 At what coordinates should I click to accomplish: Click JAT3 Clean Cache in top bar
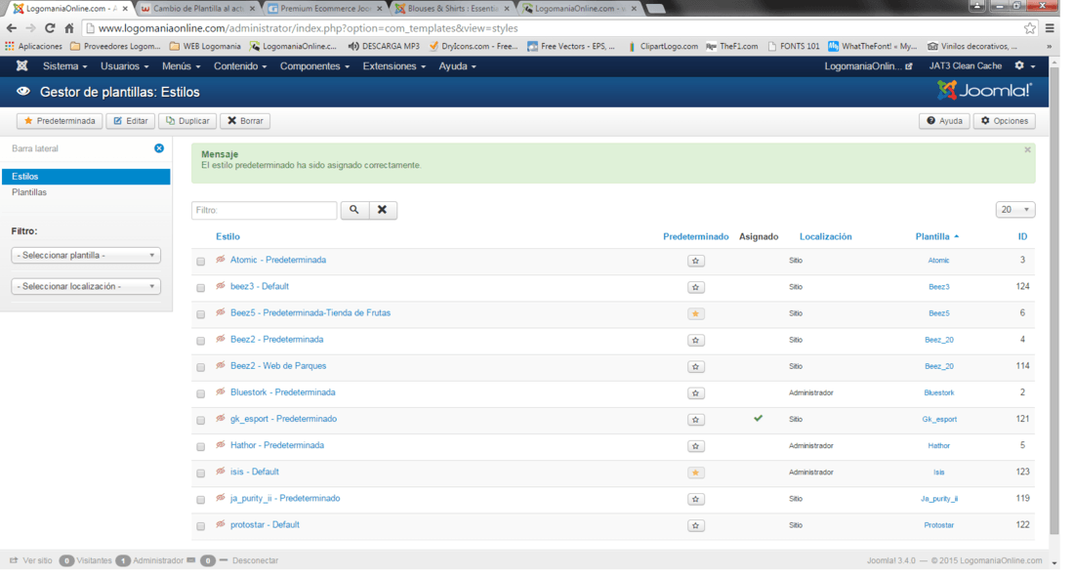[x=965, y=65]
